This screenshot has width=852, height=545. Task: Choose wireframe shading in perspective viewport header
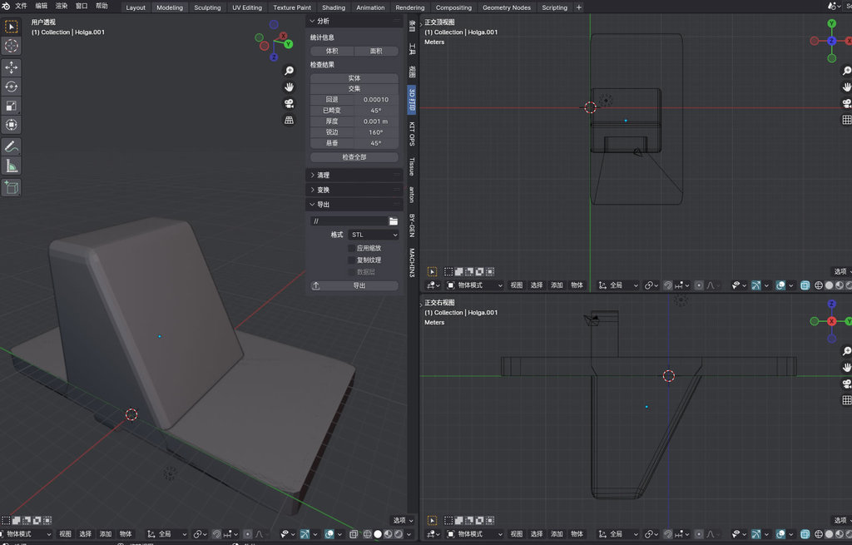[x=367, y=534]
